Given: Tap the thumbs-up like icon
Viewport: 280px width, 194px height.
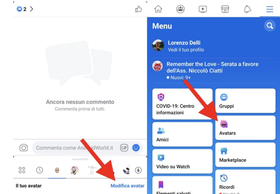Looking at the screenshot, I should pos(139,9).
